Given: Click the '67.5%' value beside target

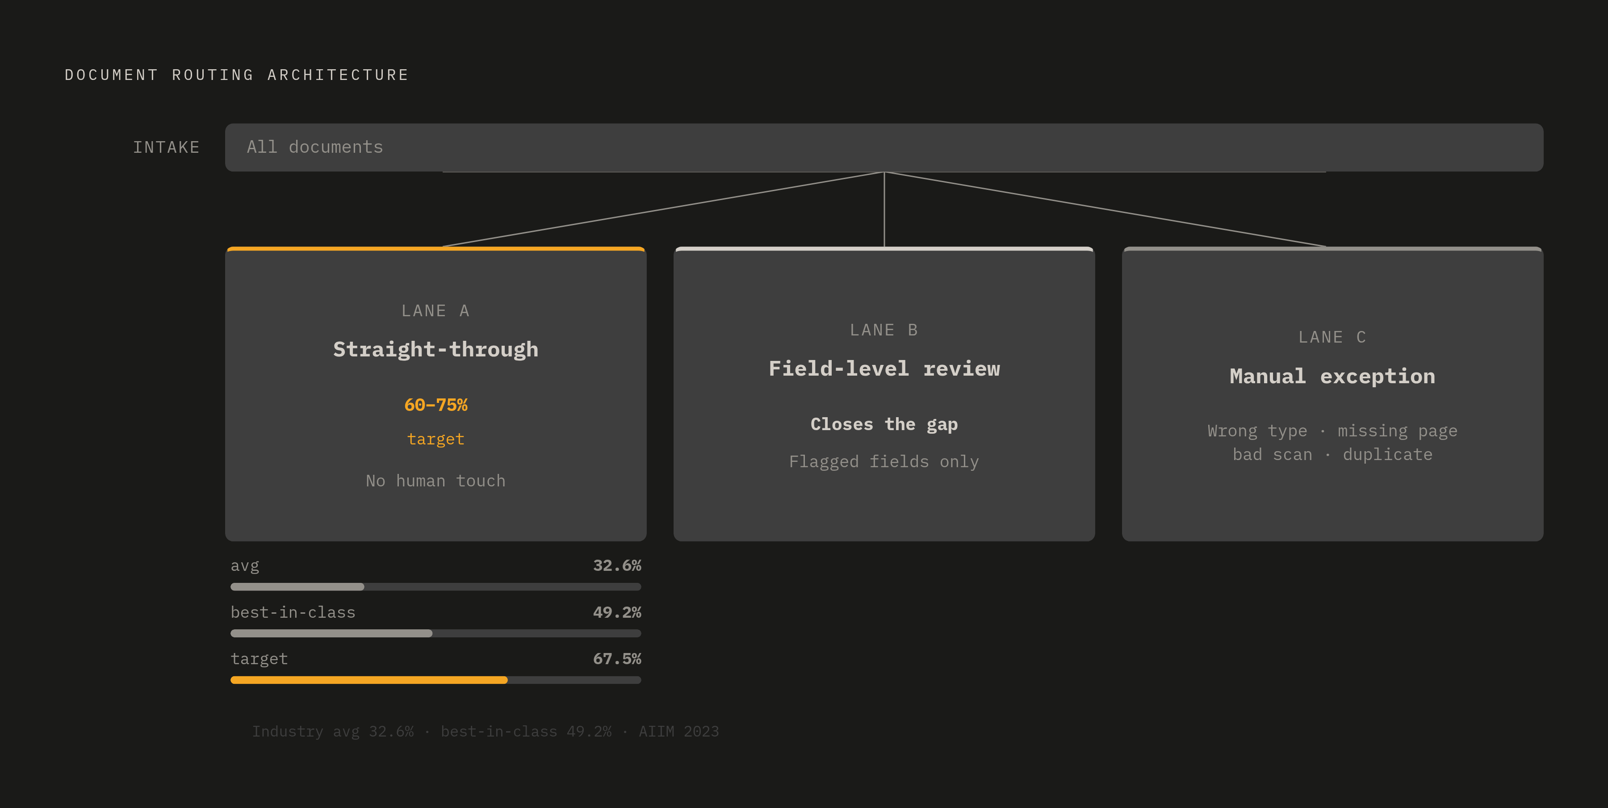Looking at the screenshot, I should [617, 659].
